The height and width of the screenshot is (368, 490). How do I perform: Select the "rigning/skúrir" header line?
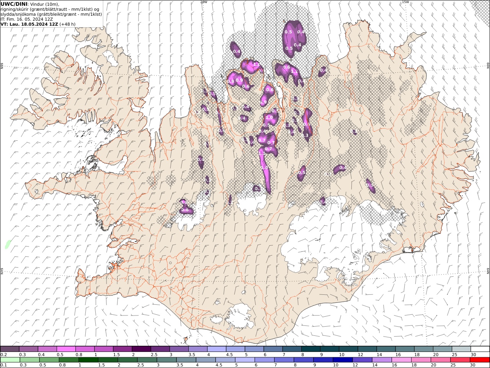pyautogui.click(x=50, y=9)
